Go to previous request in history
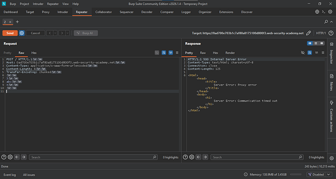This screenshot has width=336, height=179. click(x=49, y=33)
